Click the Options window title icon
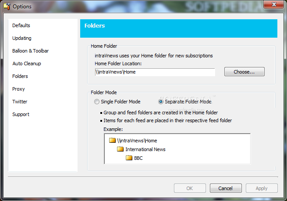287x201 pixels. (7, 6)
